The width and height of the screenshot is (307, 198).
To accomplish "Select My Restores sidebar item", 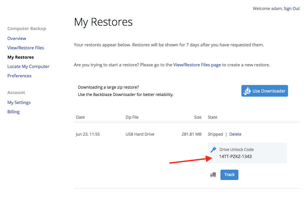I will 21,57.
